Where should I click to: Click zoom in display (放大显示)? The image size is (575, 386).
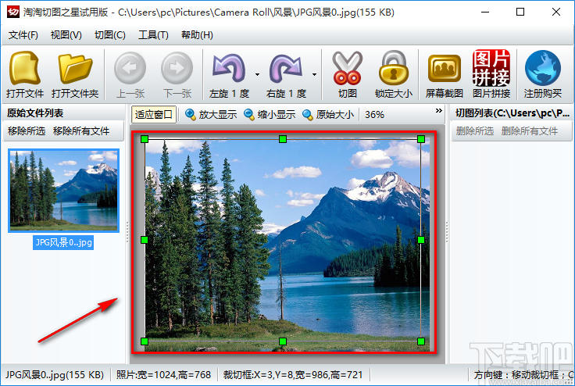click(x=211, y=115)
